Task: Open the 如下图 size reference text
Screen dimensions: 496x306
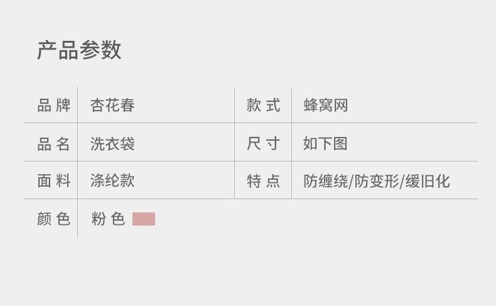Action: click(x=325, y=144)
